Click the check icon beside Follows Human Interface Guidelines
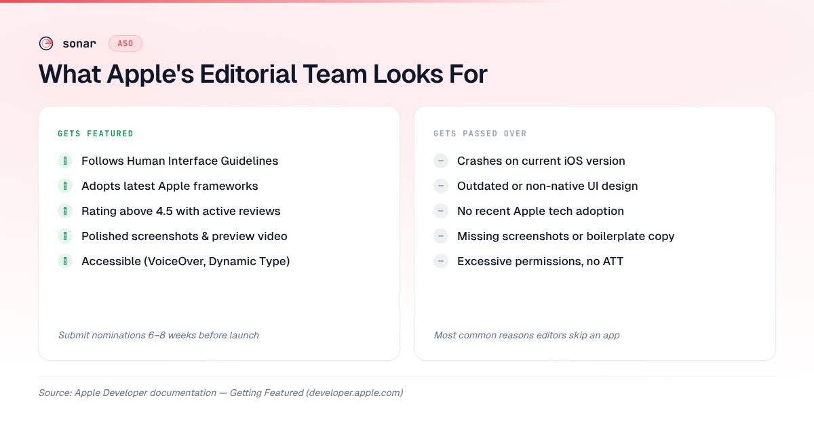 point(65,161)
